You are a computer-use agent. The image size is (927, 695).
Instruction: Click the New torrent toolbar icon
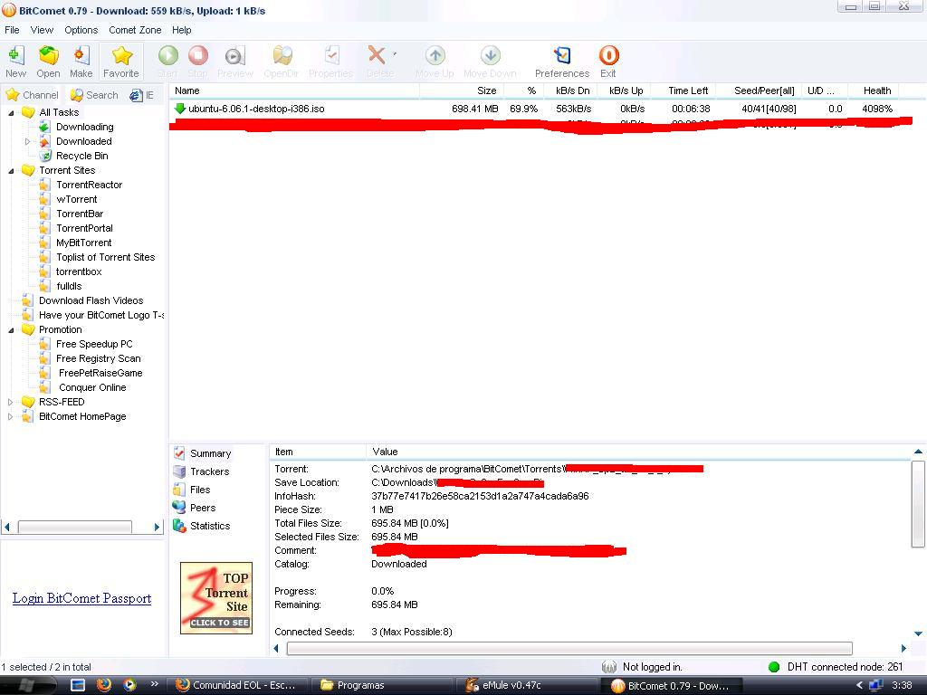tap(16, 62)
